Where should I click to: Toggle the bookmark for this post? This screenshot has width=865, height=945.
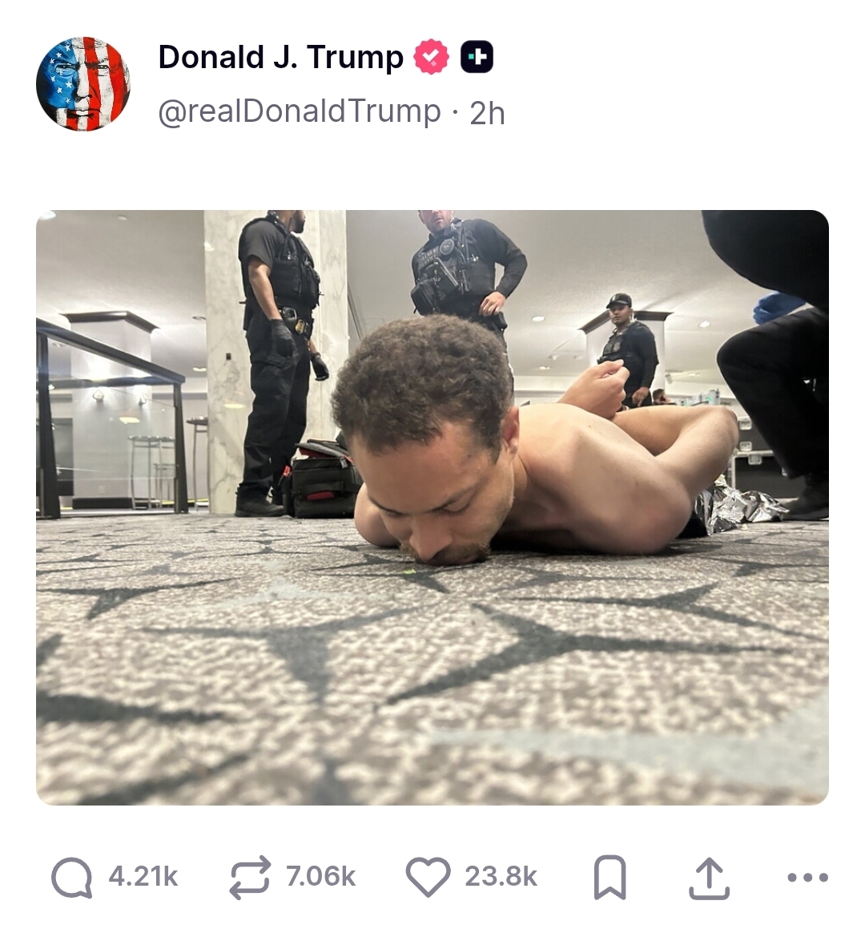(x=610, y=878)
